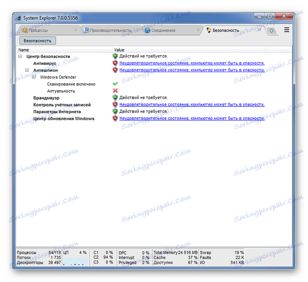Click the Faults 22 K status entry

coord(222,257)
